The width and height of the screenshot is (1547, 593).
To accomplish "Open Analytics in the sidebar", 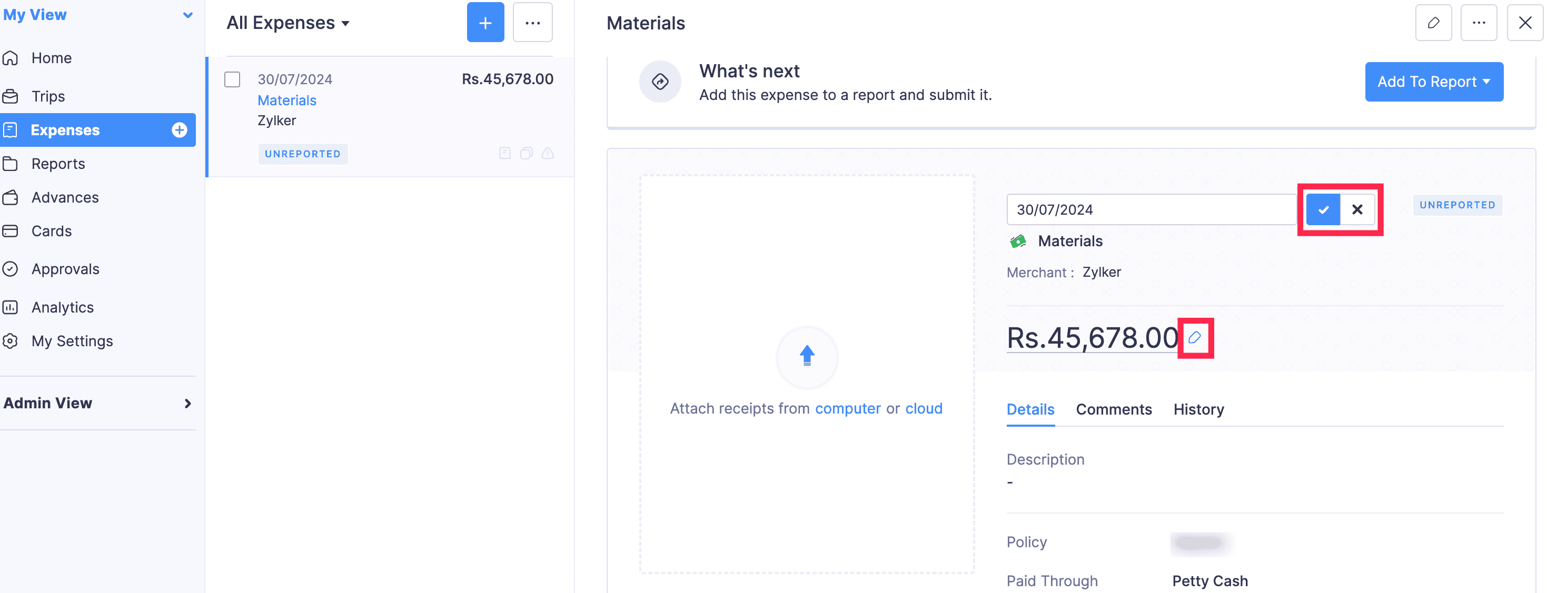I will pyautogui.click(x=63, y=307).
